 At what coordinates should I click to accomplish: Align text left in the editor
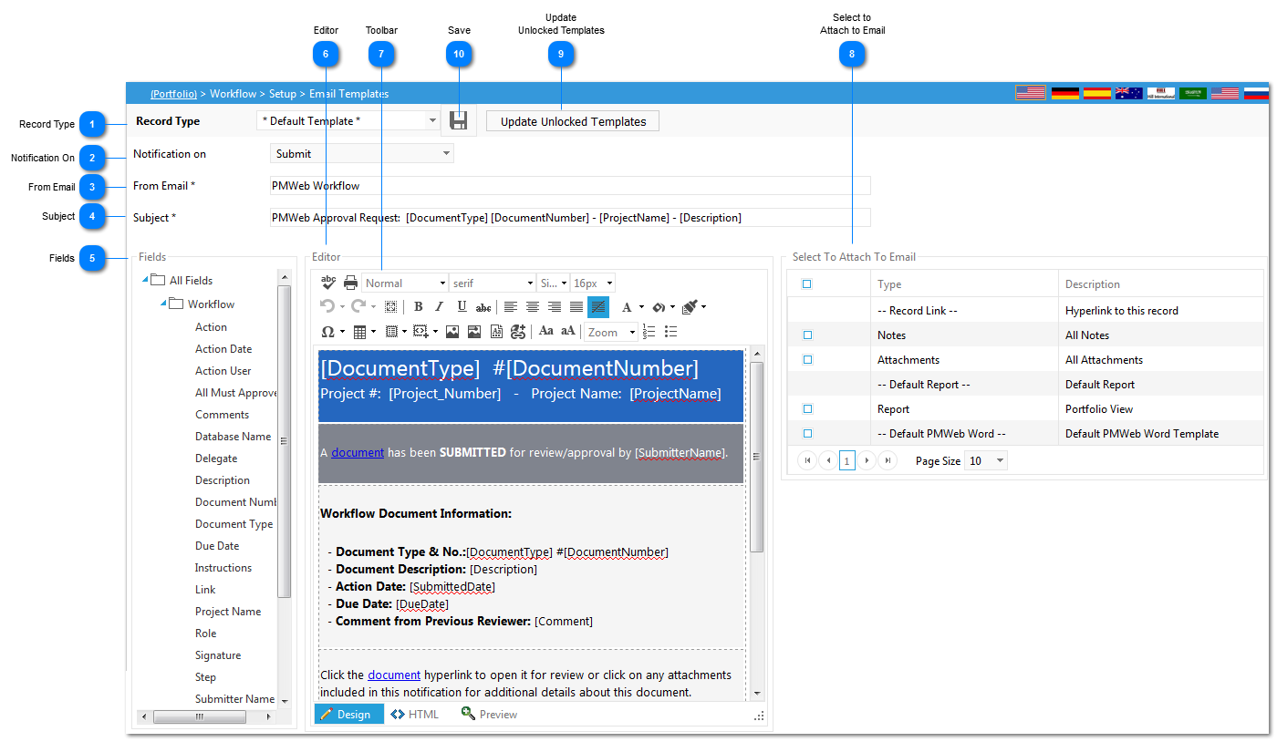pos(511,307)
